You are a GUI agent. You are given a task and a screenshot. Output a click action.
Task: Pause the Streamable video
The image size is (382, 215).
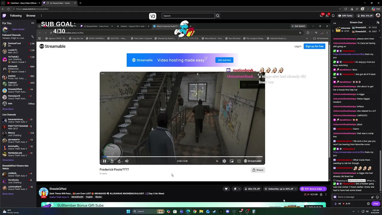point(104,161)
